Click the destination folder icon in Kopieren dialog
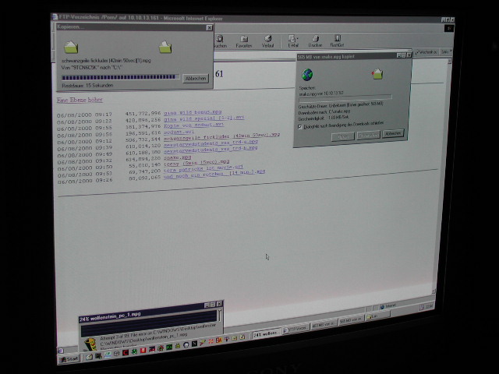499x374 pixels. (x=165, y=48)
